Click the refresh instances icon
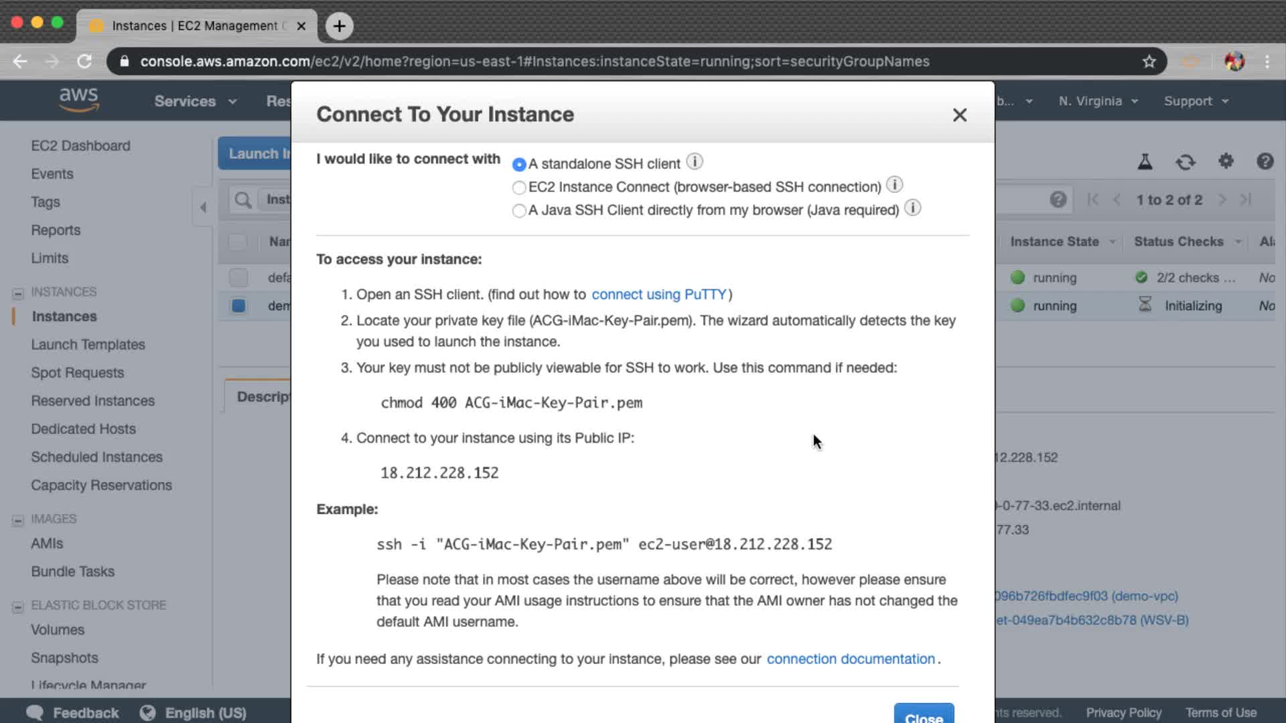1286x723 pixels. [x=1185, y=162]
